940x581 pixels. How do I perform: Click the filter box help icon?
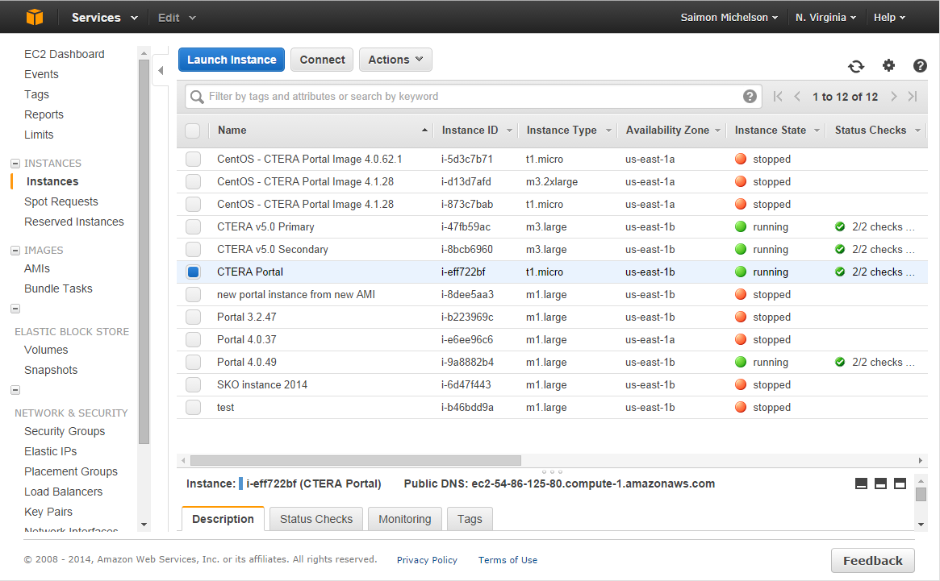[750, 97]
